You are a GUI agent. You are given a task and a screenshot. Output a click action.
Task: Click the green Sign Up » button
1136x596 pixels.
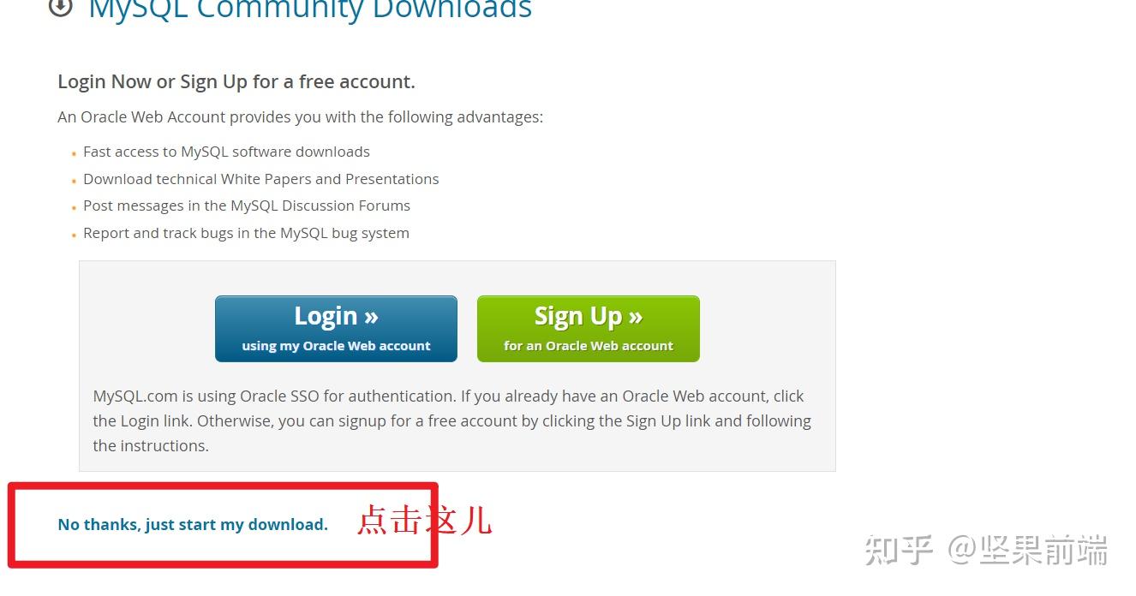tap(589, 329)
